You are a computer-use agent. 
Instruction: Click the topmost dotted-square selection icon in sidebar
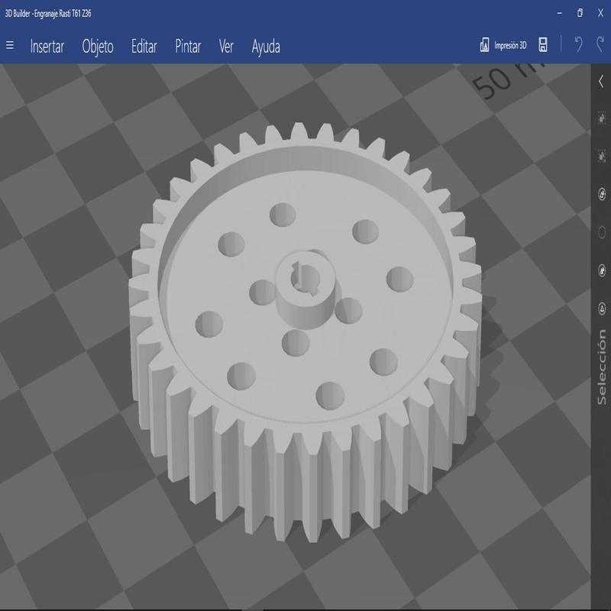(601, 118)
